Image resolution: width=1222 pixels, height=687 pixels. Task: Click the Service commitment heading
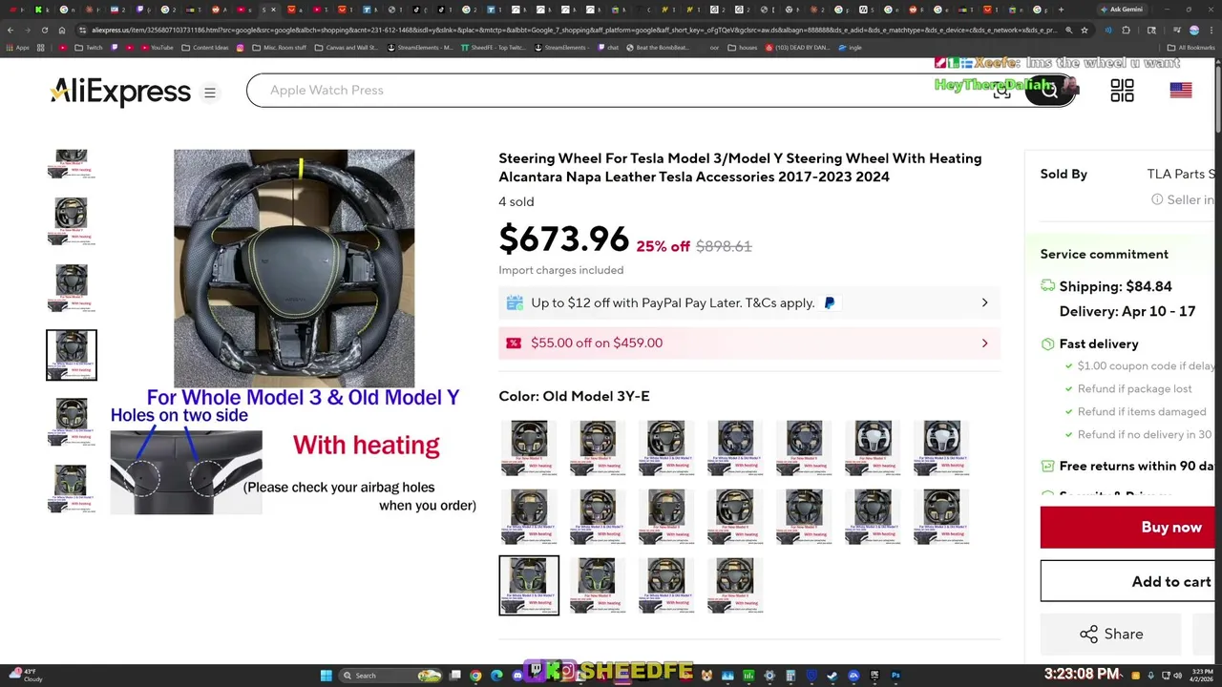(1105, 254)
